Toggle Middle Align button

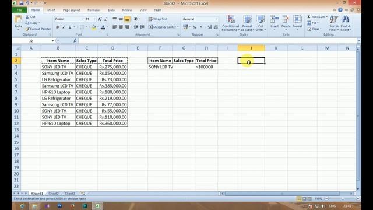point(121,19)
